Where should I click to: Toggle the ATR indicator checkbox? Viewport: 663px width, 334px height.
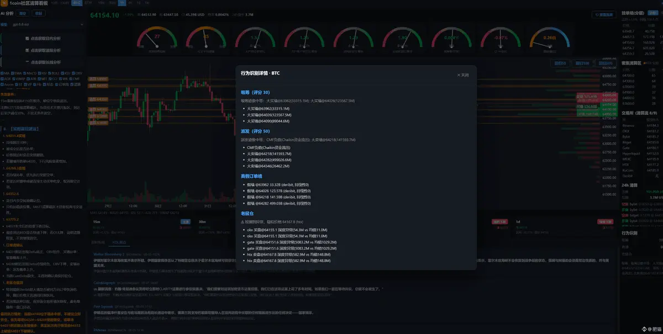pos(29,79)
